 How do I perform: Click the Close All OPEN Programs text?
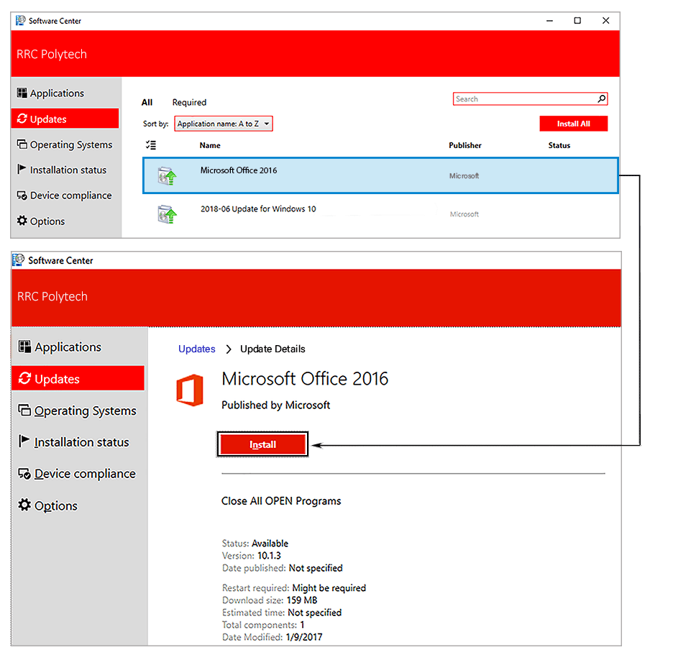tap(281, 501)
